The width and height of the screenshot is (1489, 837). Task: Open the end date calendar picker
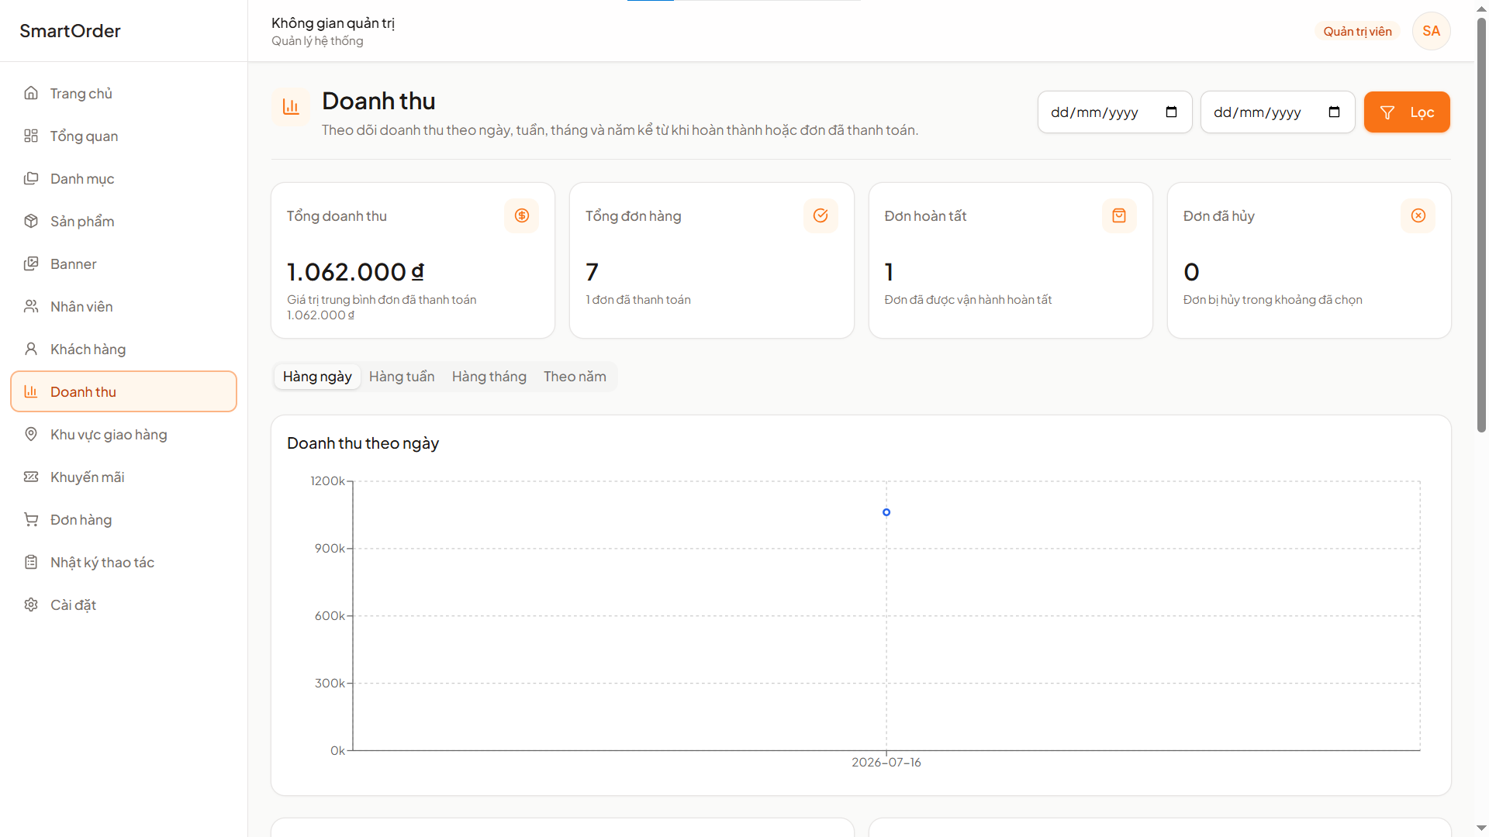(1334, 112)
